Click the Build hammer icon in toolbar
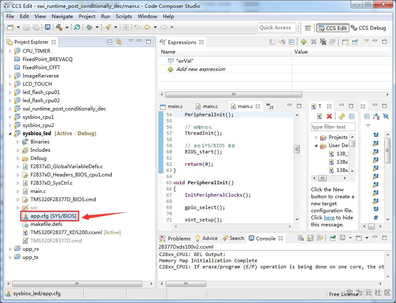396x303 pixels. pyautogui.click(x=59, y=28)
